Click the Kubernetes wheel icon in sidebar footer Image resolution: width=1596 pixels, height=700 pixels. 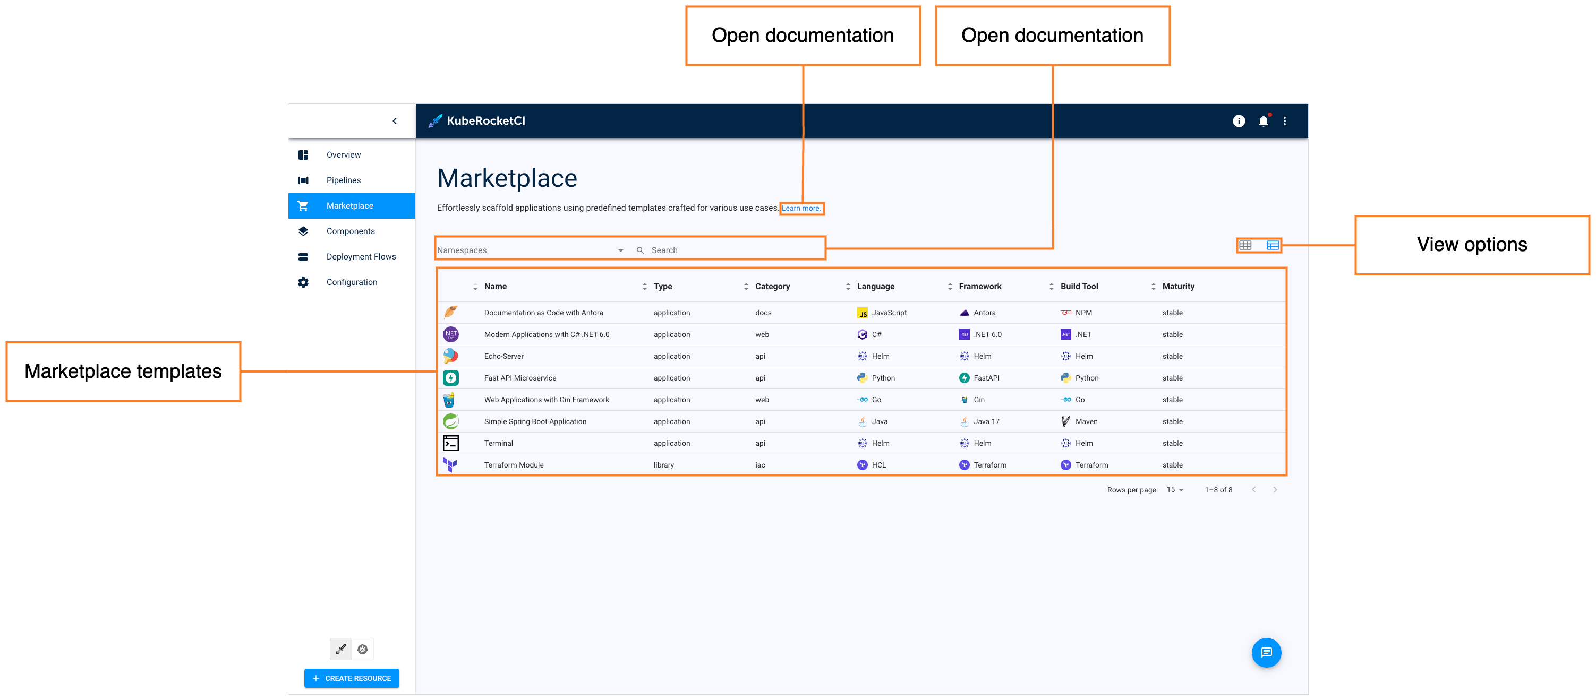pos(362,649)
